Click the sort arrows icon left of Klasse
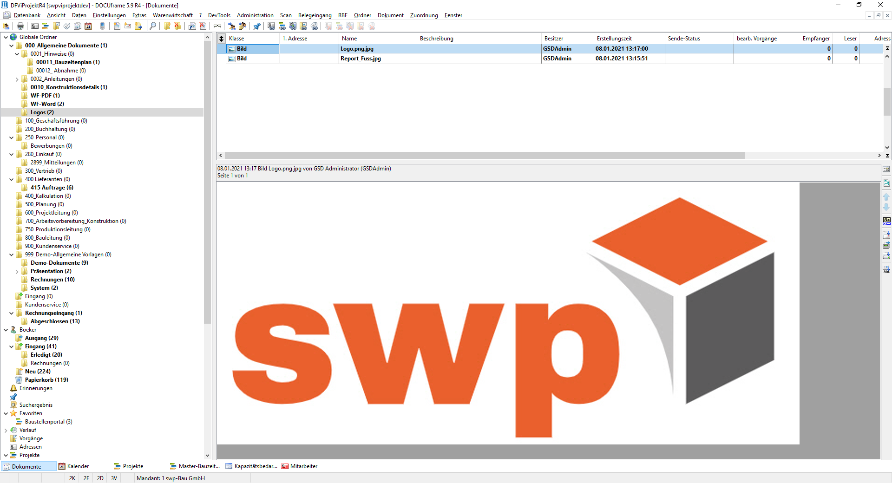This screenshot has width=892, height=483. (222, 39)
